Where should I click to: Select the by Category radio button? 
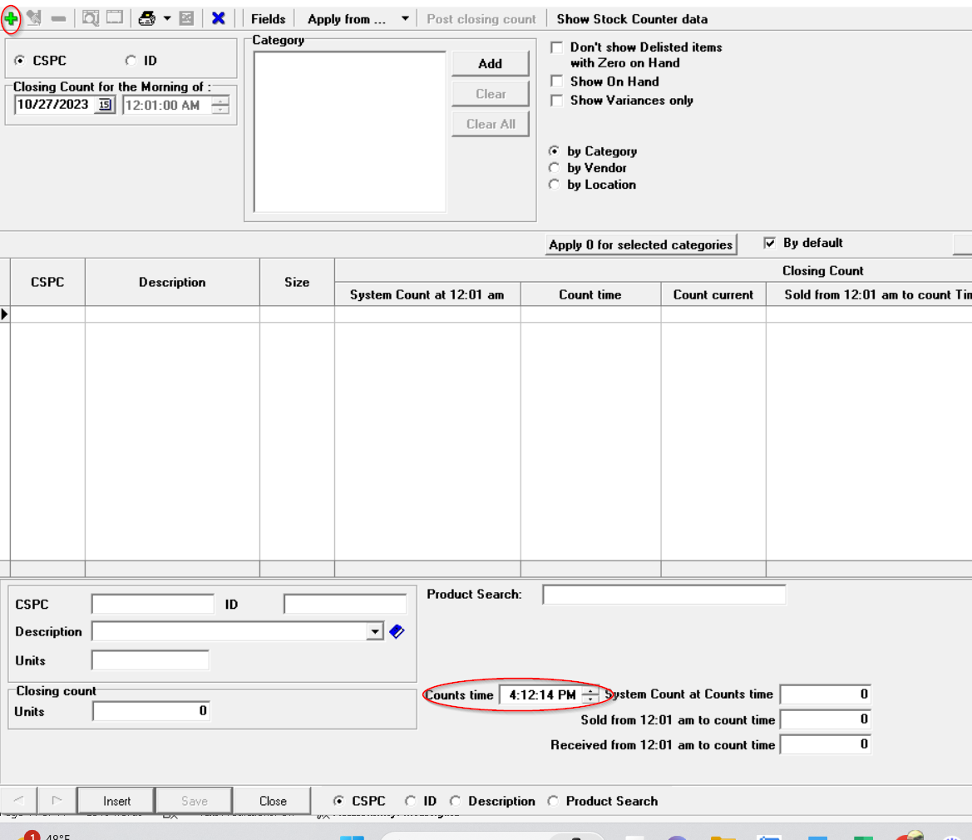click(555, 151)
